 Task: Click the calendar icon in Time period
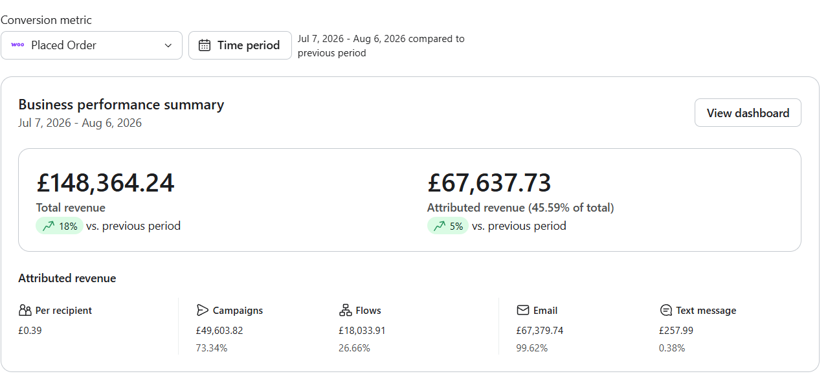click(205, 45)
